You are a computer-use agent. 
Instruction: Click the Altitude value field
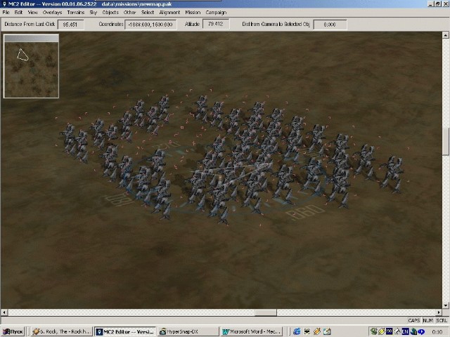click(216, 24)
